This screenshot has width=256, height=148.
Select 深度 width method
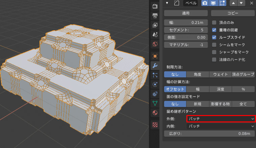click(x=221, y=89)
